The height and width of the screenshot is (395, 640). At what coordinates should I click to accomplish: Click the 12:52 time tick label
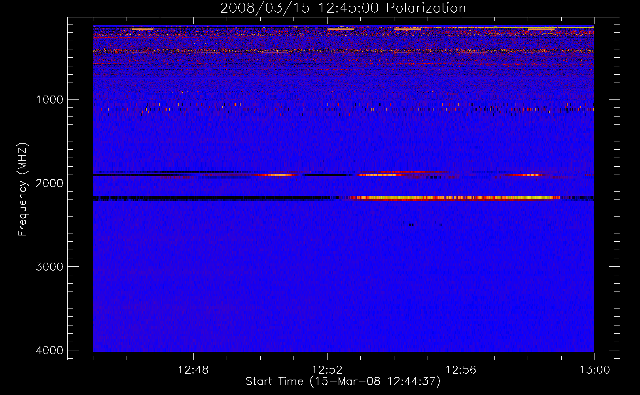pyautogui.click(x=327, y=370)
